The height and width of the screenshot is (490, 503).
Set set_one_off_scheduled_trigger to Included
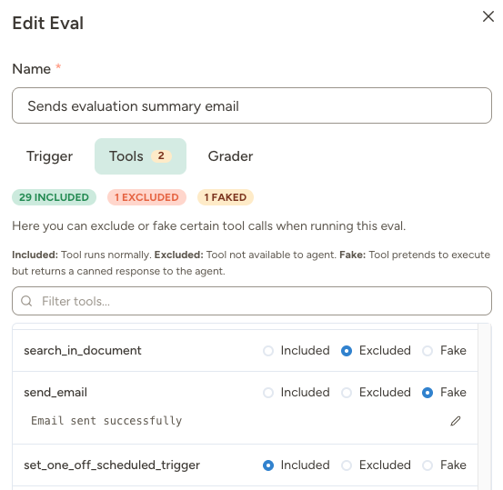coord(268,465)
